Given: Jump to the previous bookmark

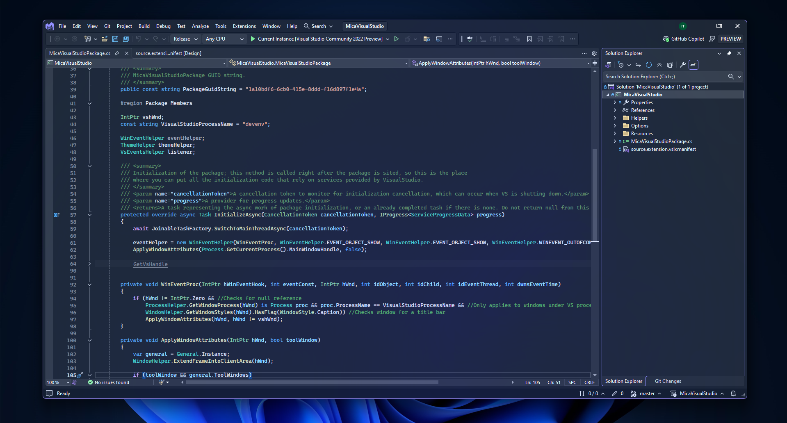Looking at the screenshot, I should pyautogui.click(x=540, y=39).
